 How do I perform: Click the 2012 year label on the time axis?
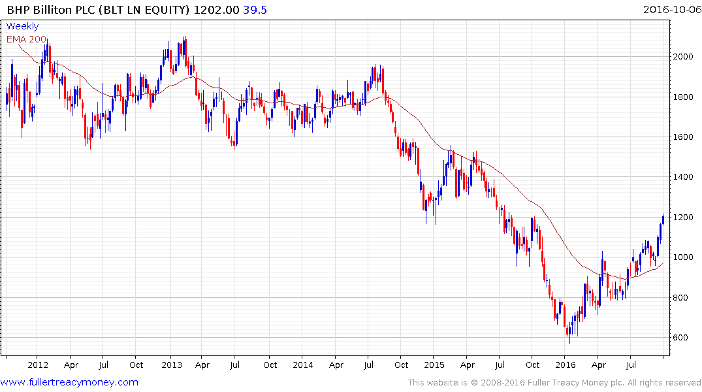(x=38, y=365)
